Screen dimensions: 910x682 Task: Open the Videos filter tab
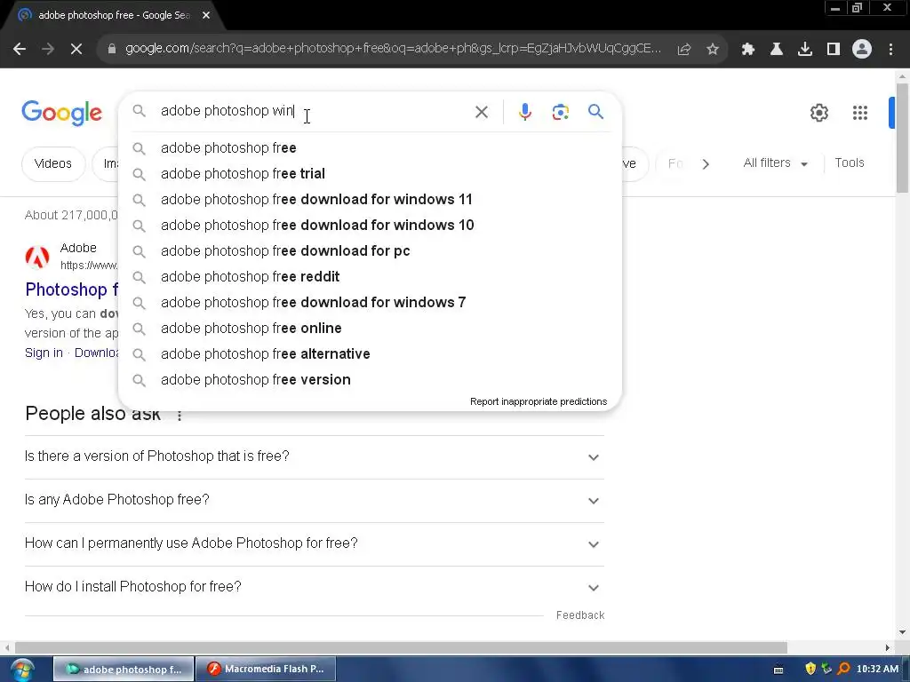tap(53, 164)
